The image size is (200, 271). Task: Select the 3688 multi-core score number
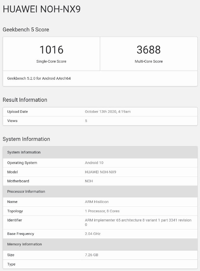pos(148,50)
